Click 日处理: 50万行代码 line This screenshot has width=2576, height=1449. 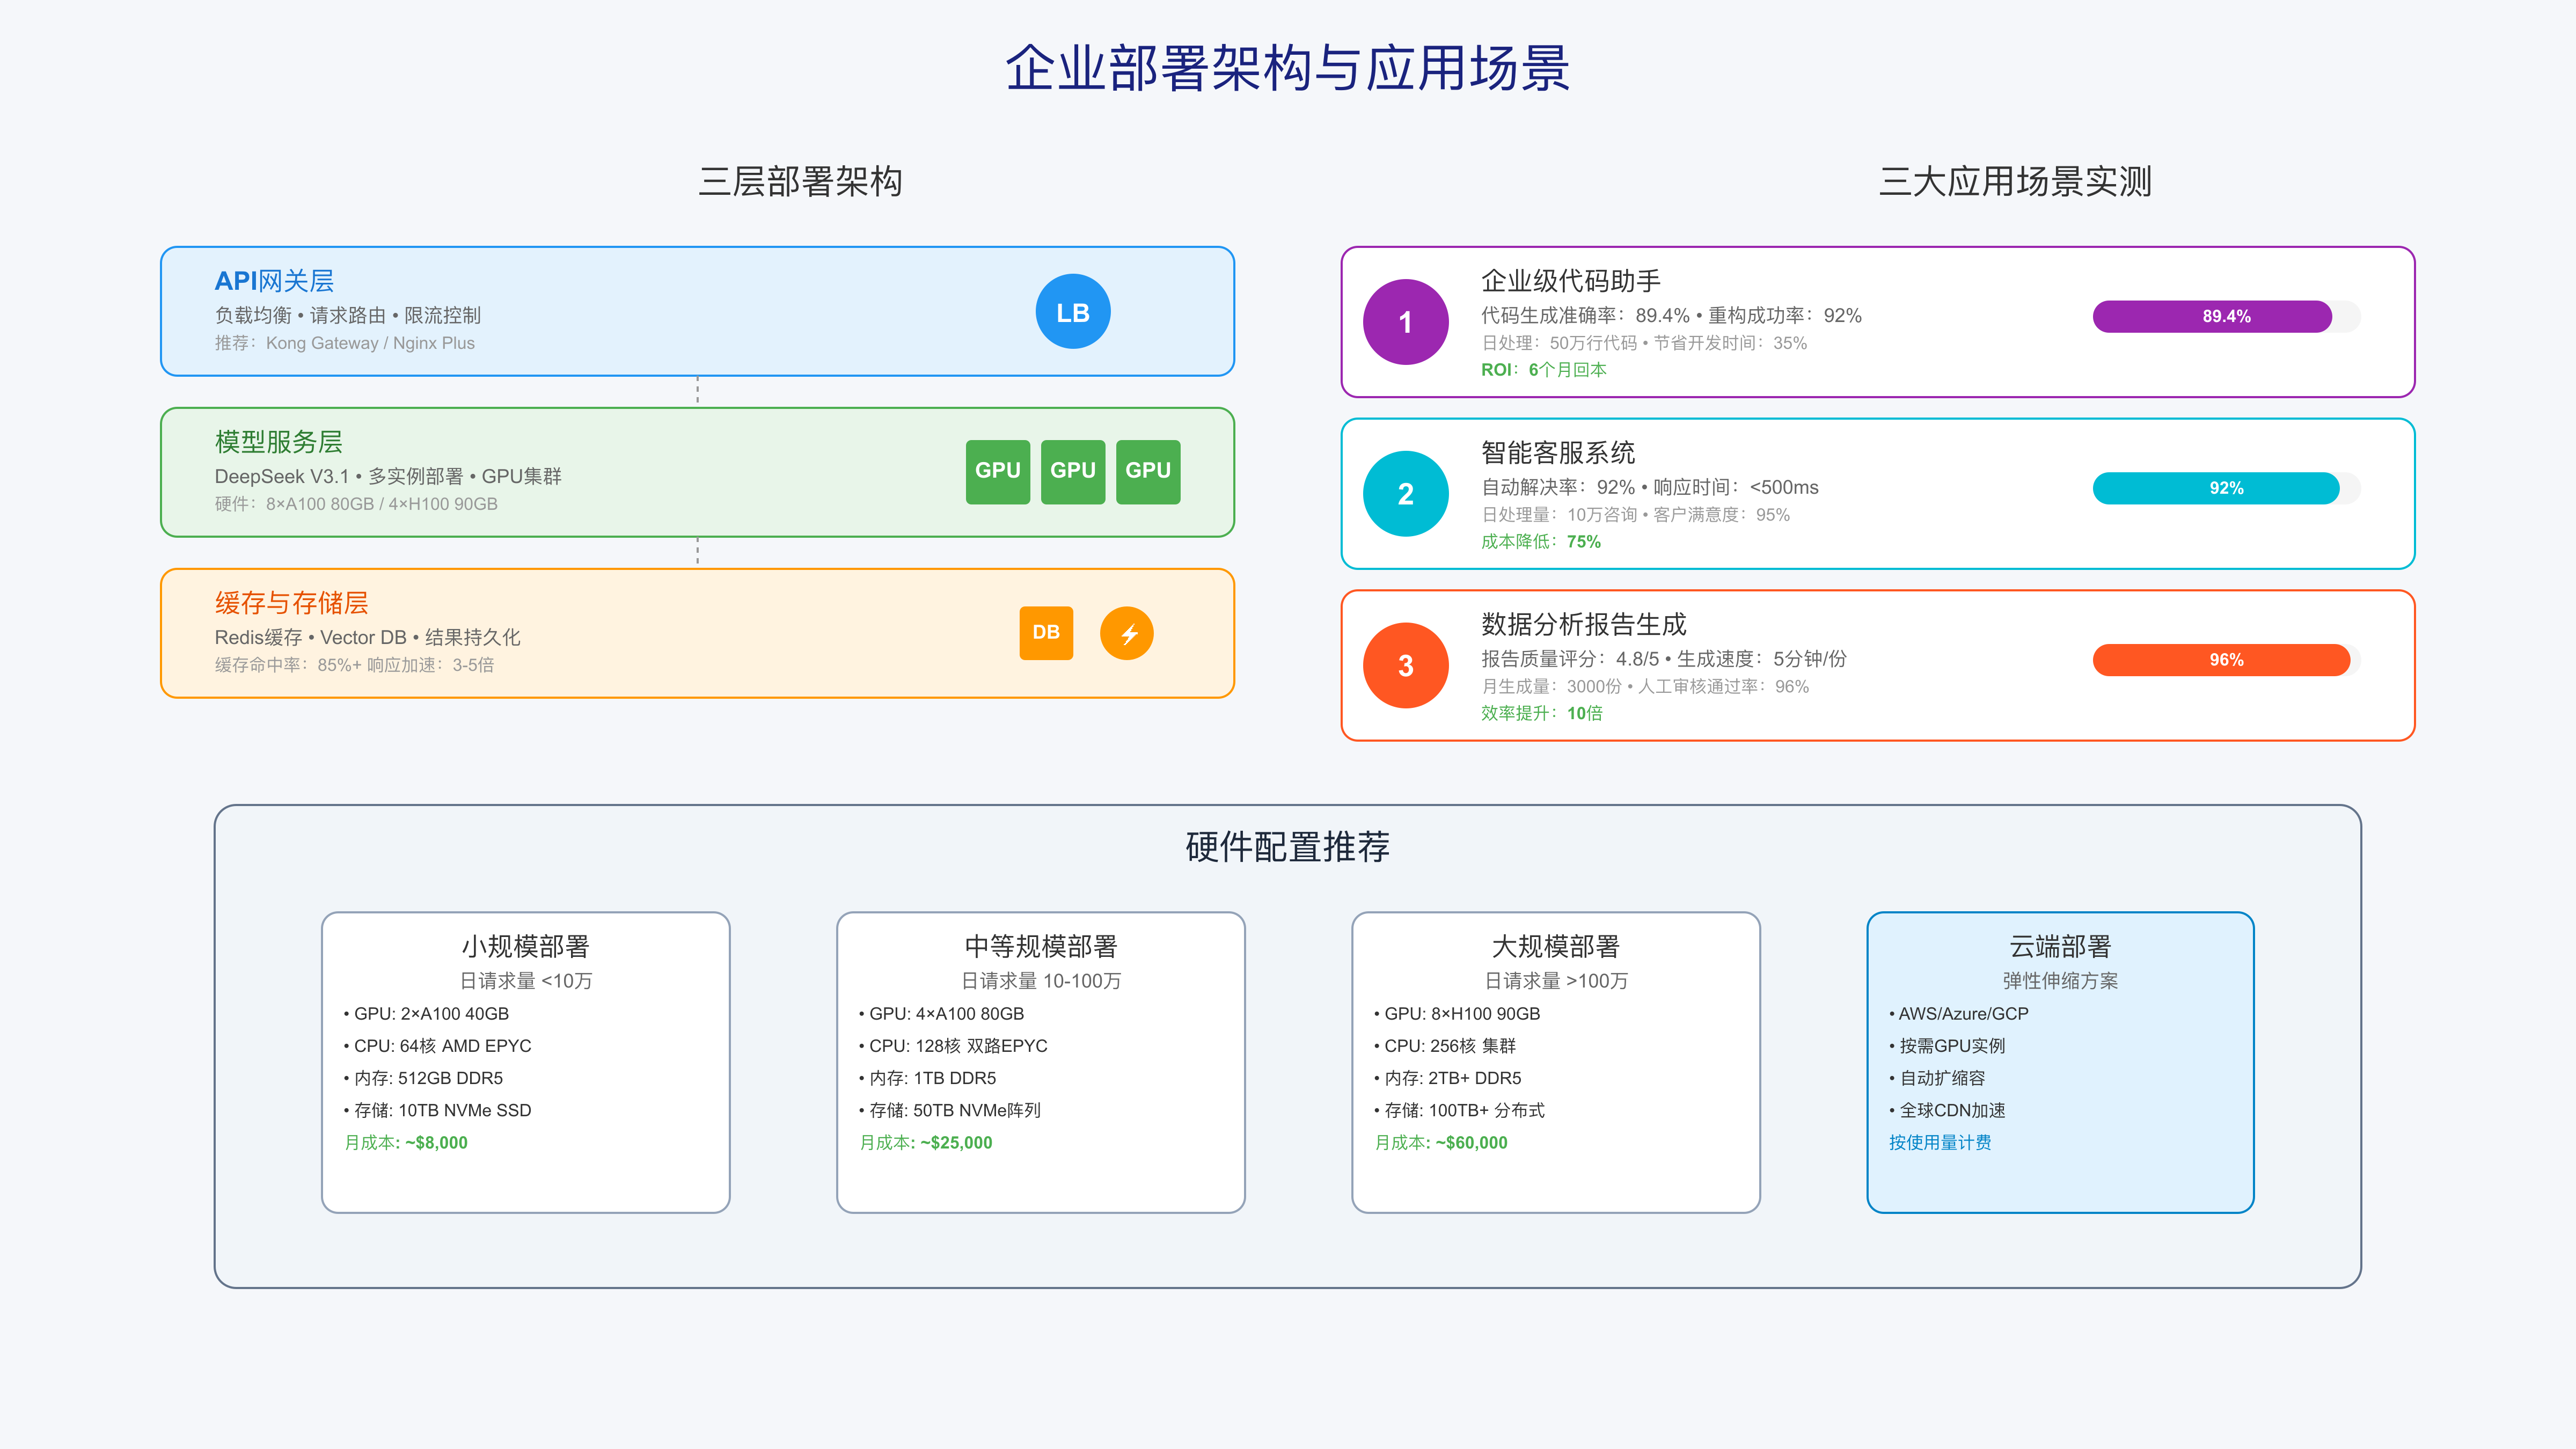coord(1644,343)
